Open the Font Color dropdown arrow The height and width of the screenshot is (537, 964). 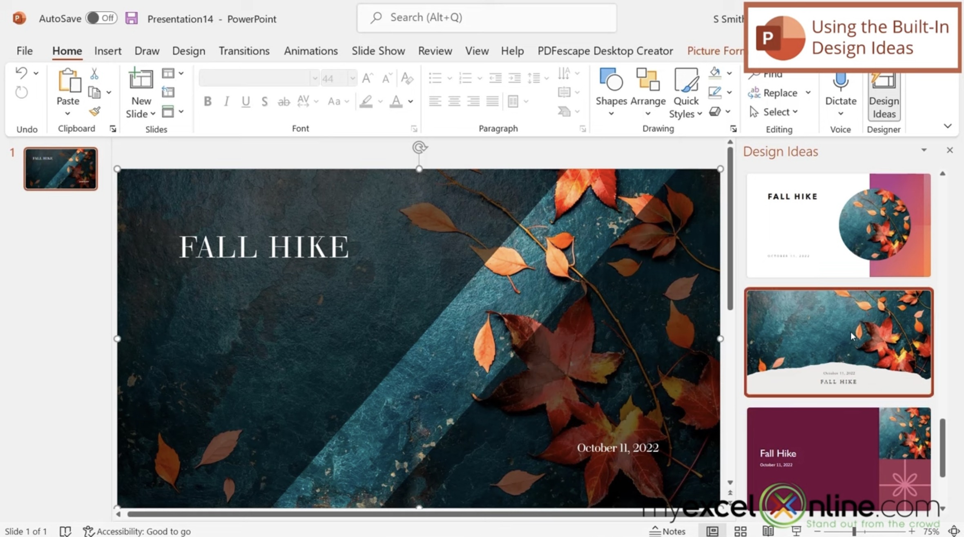coord(411,101)
